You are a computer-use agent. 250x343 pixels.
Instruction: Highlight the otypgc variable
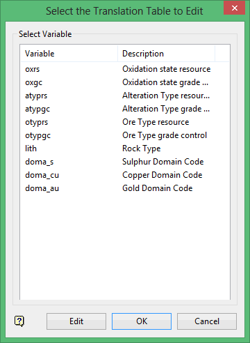(125, 135)
